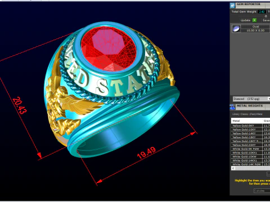Screen dimensions: 270x202
Task: Click the Oval gem shape label
Action: pos(255,26)
